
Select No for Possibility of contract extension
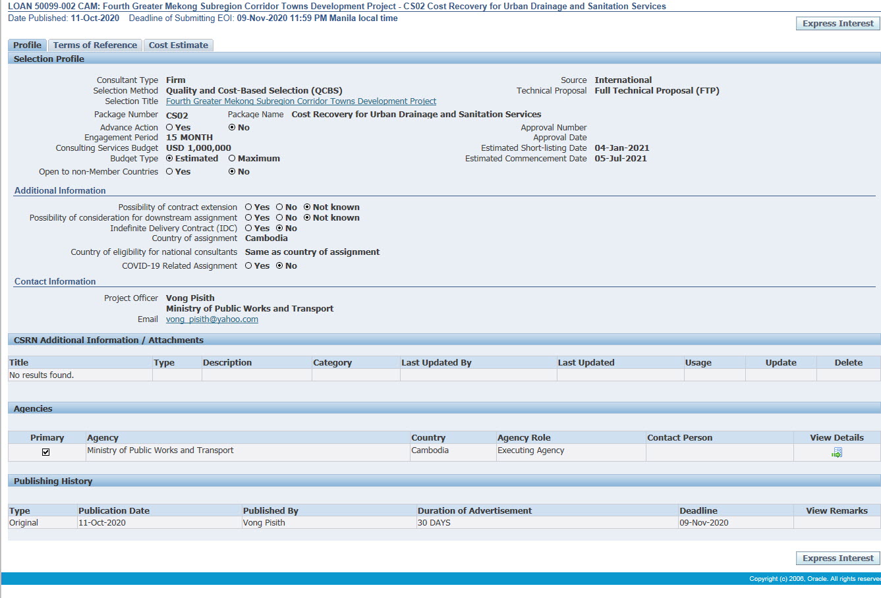pyautogui.click(x=279, y=207)
